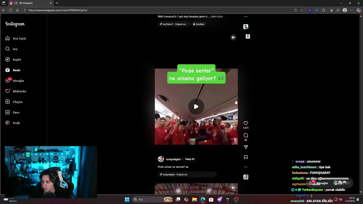Viewport: 363px width, 204px height.
Task: Click the address bar URL
Action: click(x=58, y=10)
